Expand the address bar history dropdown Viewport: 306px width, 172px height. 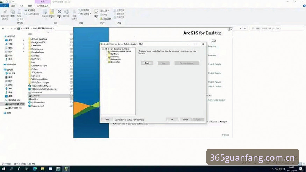click(240, 28)
